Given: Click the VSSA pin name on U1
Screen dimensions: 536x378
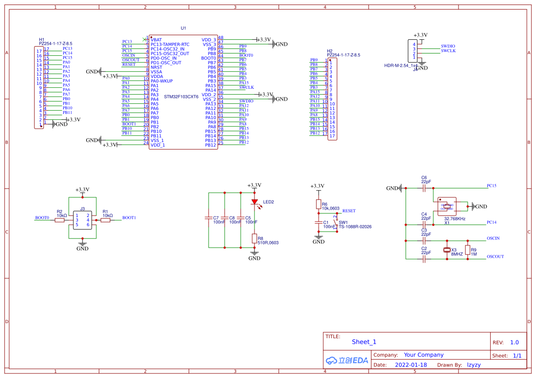Looking at the screenshot, I should (156, 72).
